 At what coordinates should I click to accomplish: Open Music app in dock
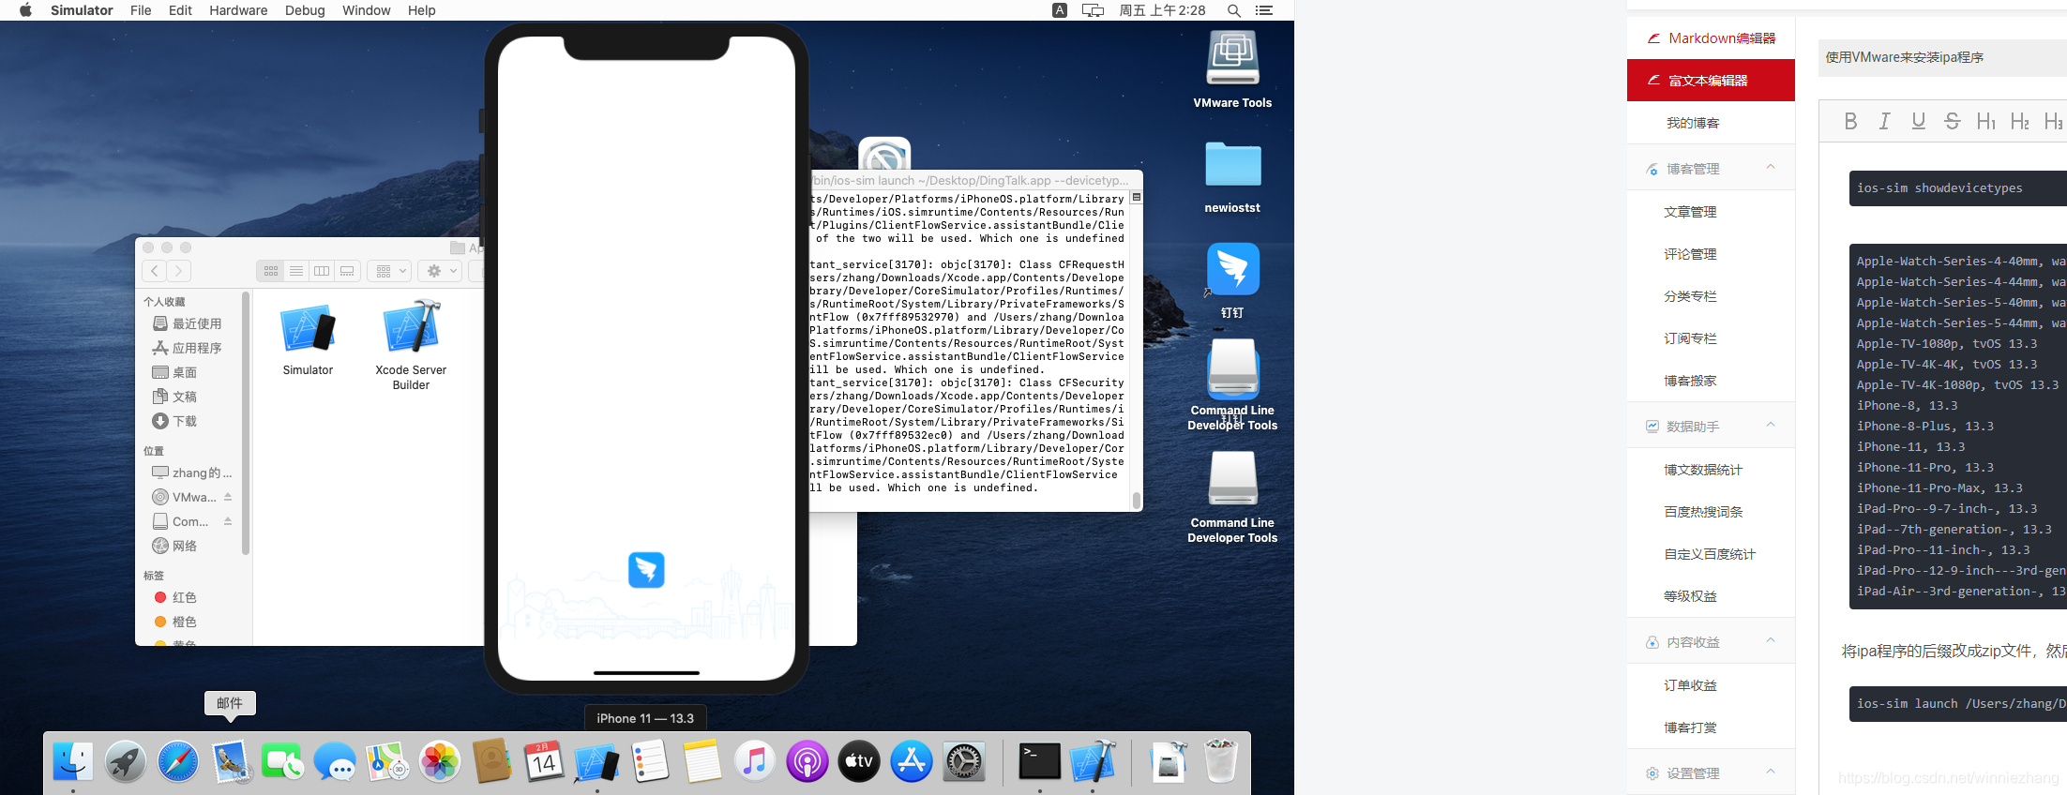click(755, 761)
